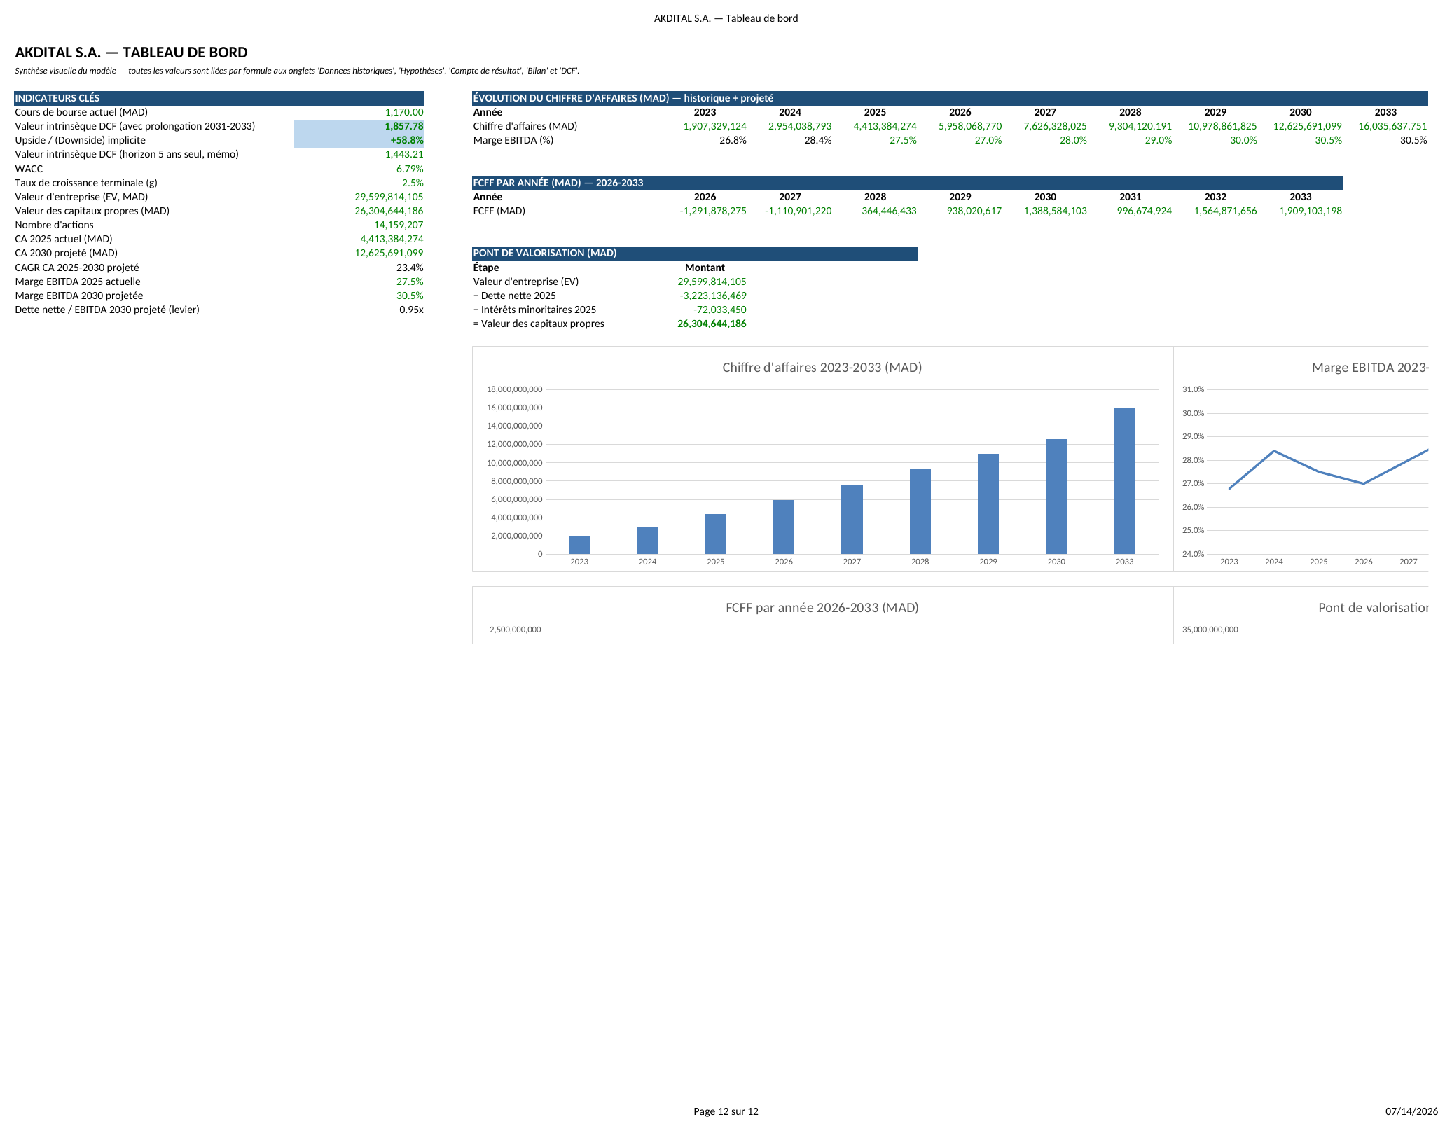Click the 'ÉVOLUTION DU CHIFFRE D'AFFAIRES' section header

click(x=950, y=98)
